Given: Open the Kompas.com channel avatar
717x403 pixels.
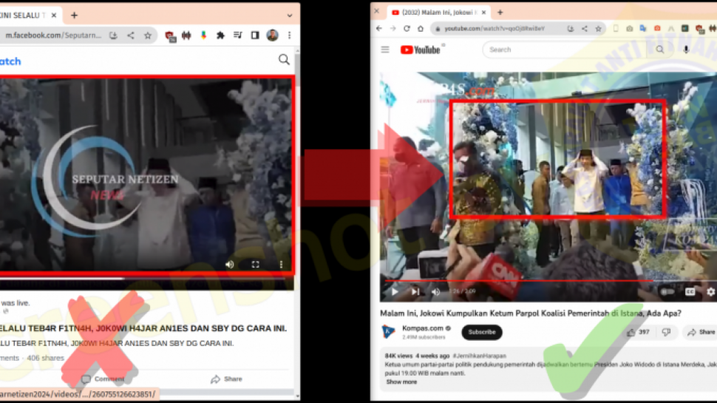Looking at the screenshot, I should click(388, 331).
